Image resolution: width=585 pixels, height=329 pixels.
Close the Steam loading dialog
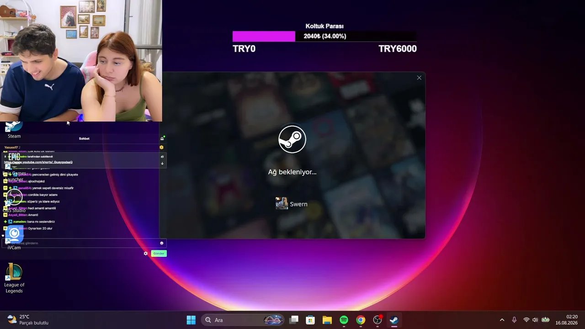click(x=419, y=78)
